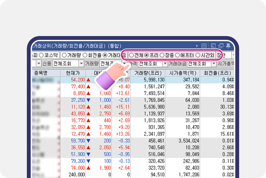Open the 신용 전체조회 dropdown
Viewport: 266px width, 178px height.
[82, 63]
